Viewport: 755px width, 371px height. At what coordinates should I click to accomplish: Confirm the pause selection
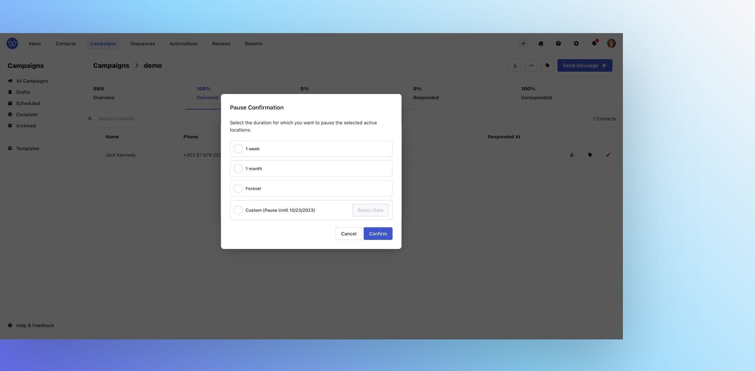pyautogui.click(x=377, y=233)
